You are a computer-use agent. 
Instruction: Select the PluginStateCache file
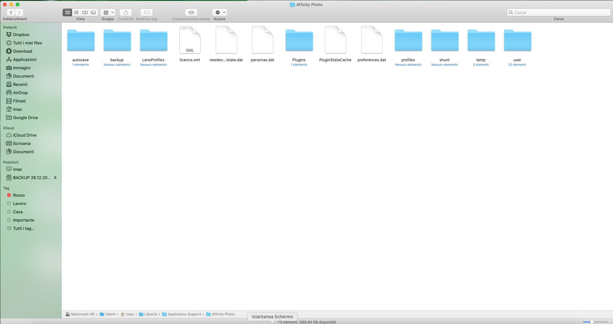(336, 40)
